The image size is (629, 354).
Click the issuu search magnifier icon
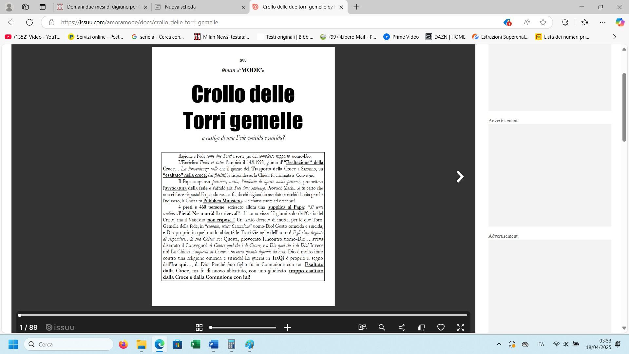point(382,327)
